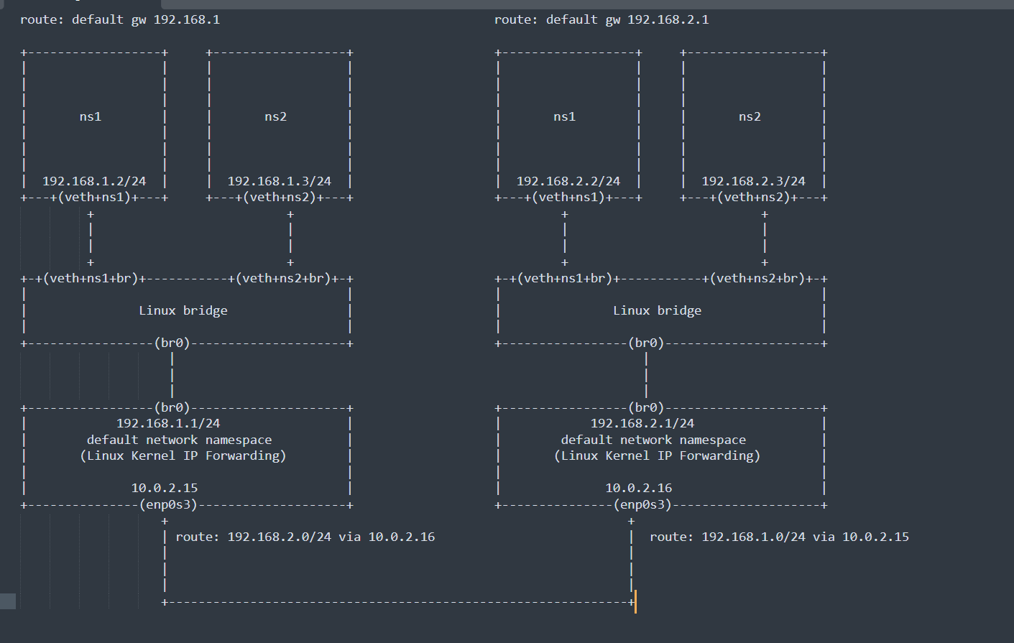This screenshot has height=643, width=1014.
Task: Click the text 'route: default gw 192.168.1'
Action: pos(120,19)
